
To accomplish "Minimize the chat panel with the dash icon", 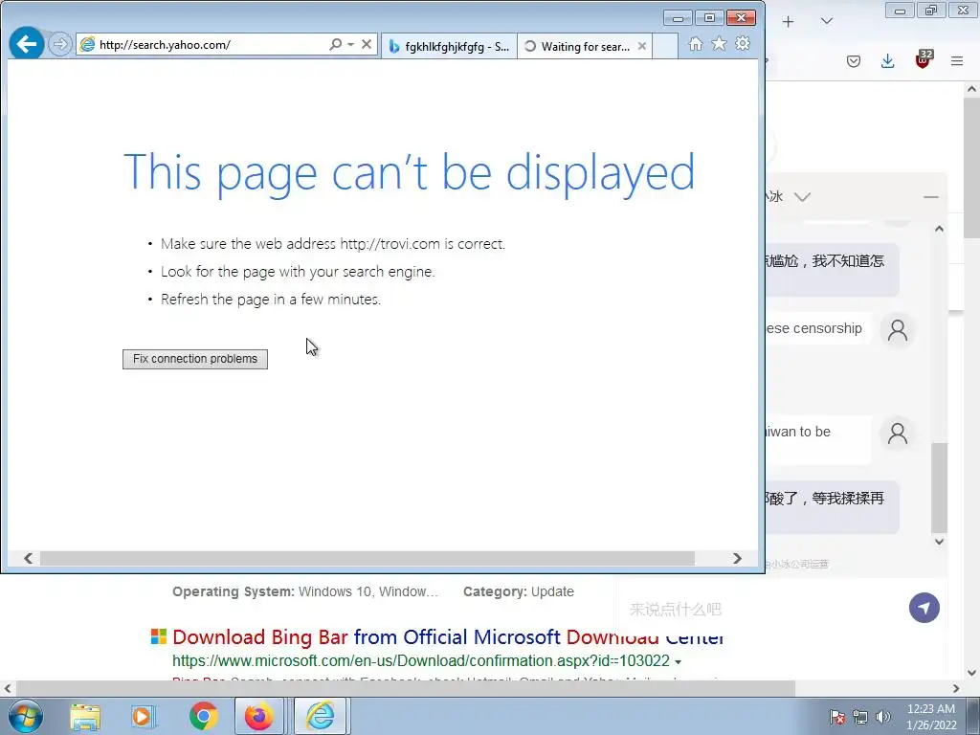I will (930, 197).
